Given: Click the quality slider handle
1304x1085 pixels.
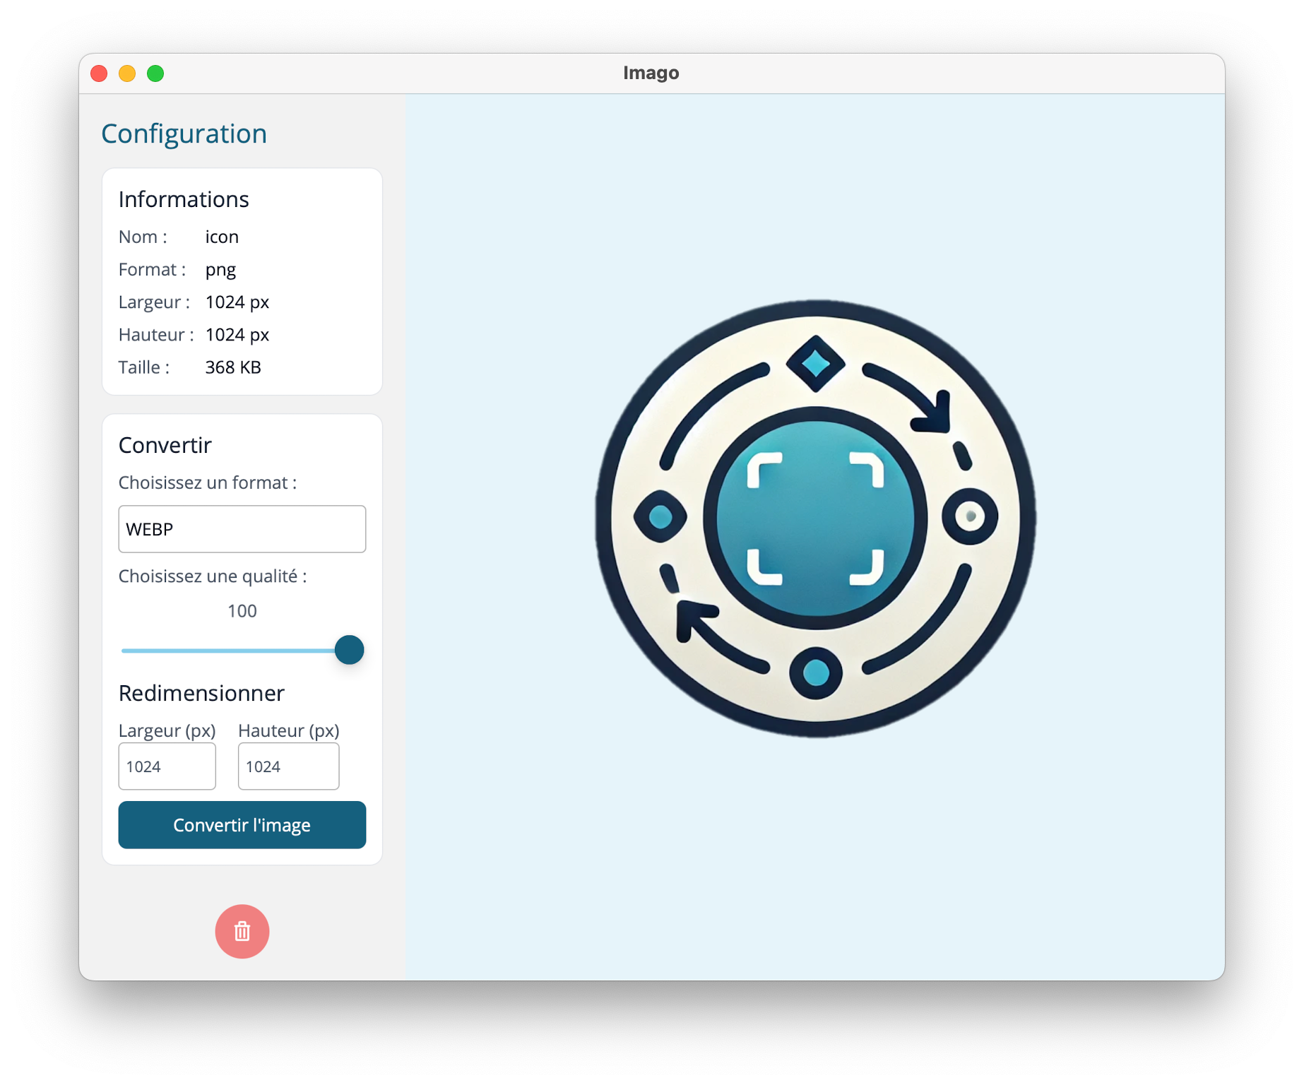Looking at the screenshot, I should pyautogui.click(x=349, y=650).
